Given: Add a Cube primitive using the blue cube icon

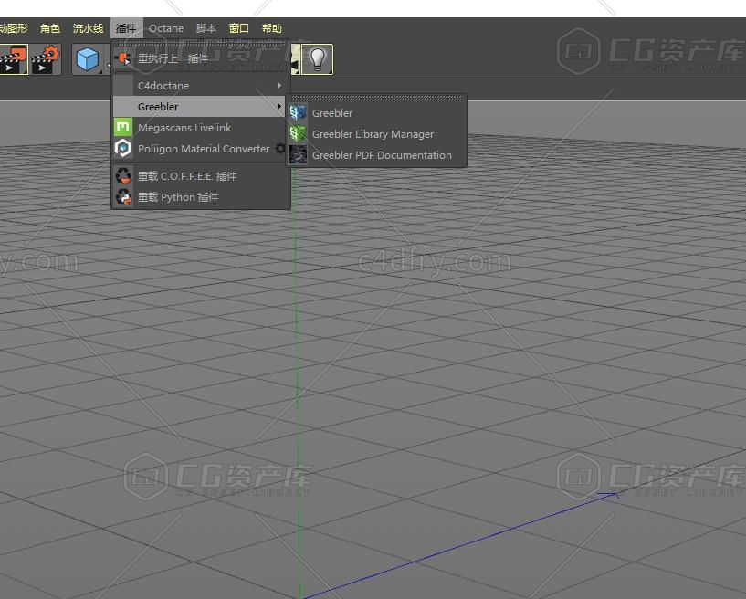Looking at the screenshot, I should point(88,59).
